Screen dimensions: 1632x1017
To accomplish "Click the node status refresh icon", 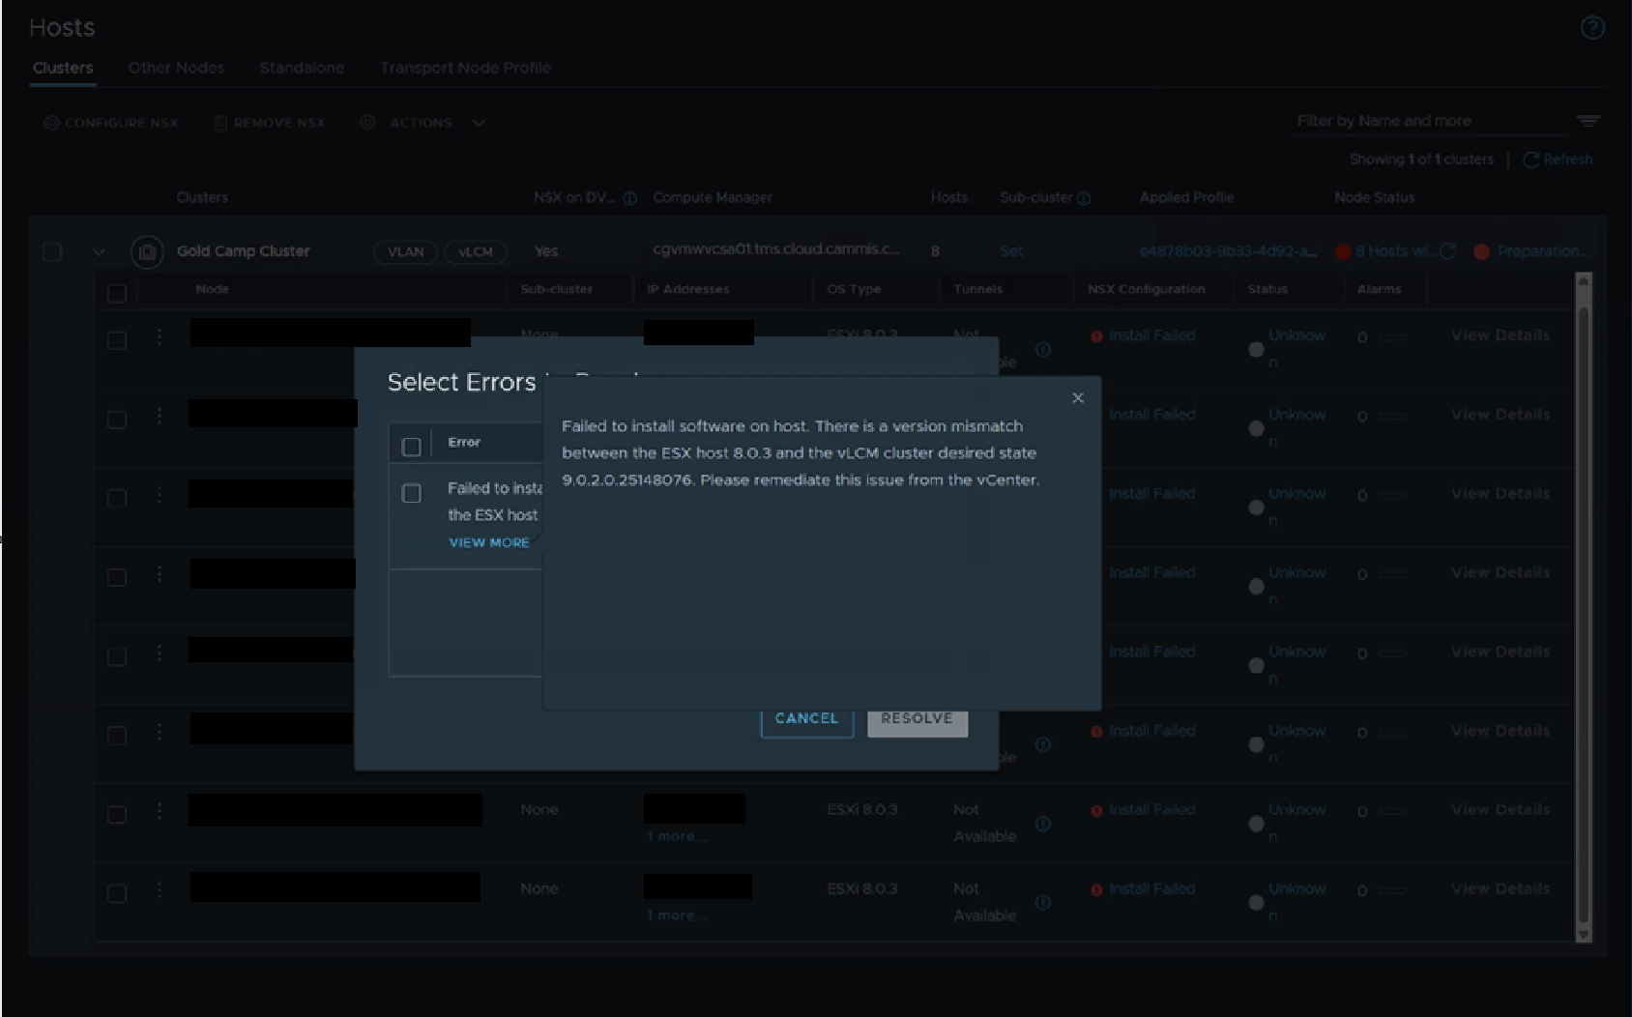I will coord(1447,251).
